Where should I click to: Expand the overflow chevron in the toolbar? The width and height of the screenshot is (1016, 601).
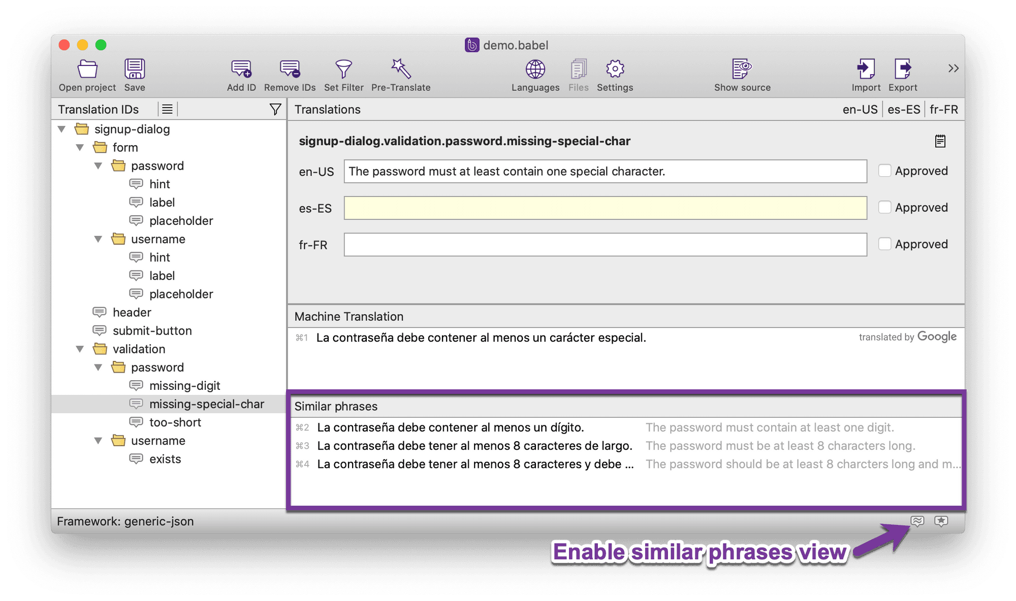pyautogui.click(x=954, y=68)
